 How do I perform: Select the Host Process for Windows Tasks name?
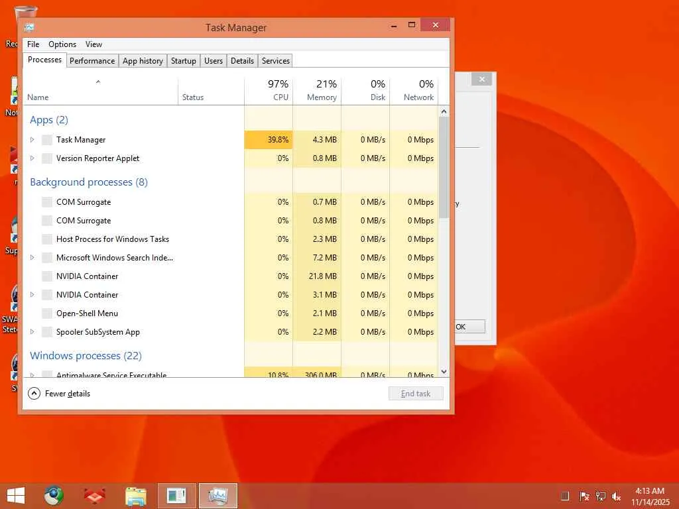113,239
